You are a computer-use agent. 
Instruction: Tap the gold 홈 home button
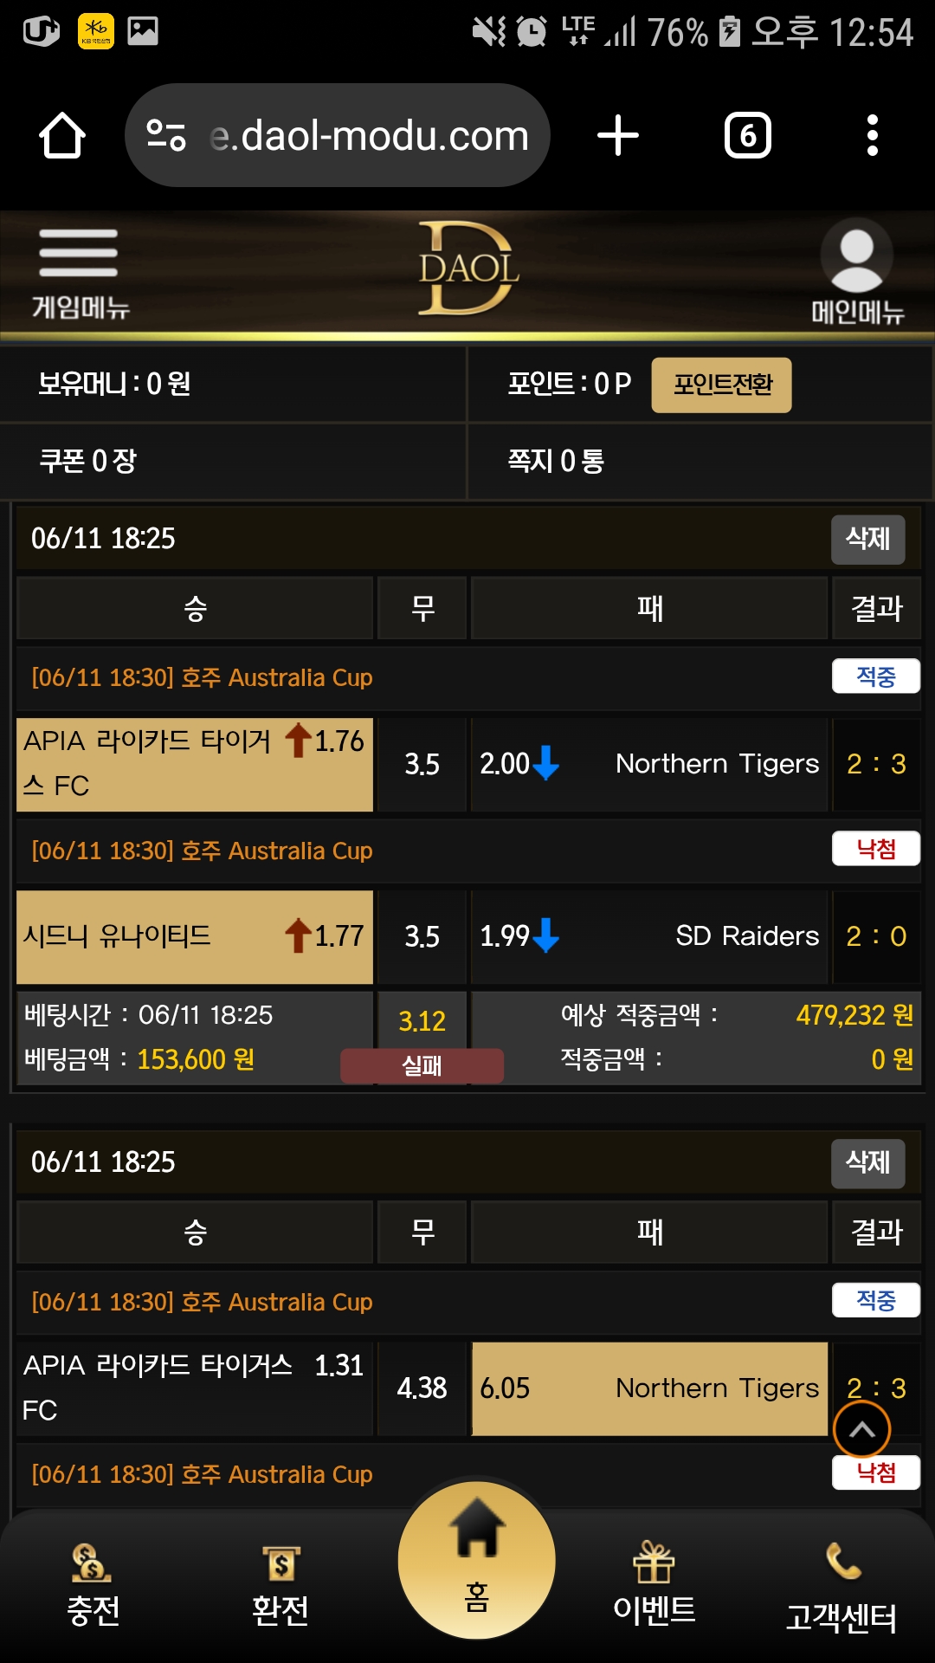[477, 1561]
